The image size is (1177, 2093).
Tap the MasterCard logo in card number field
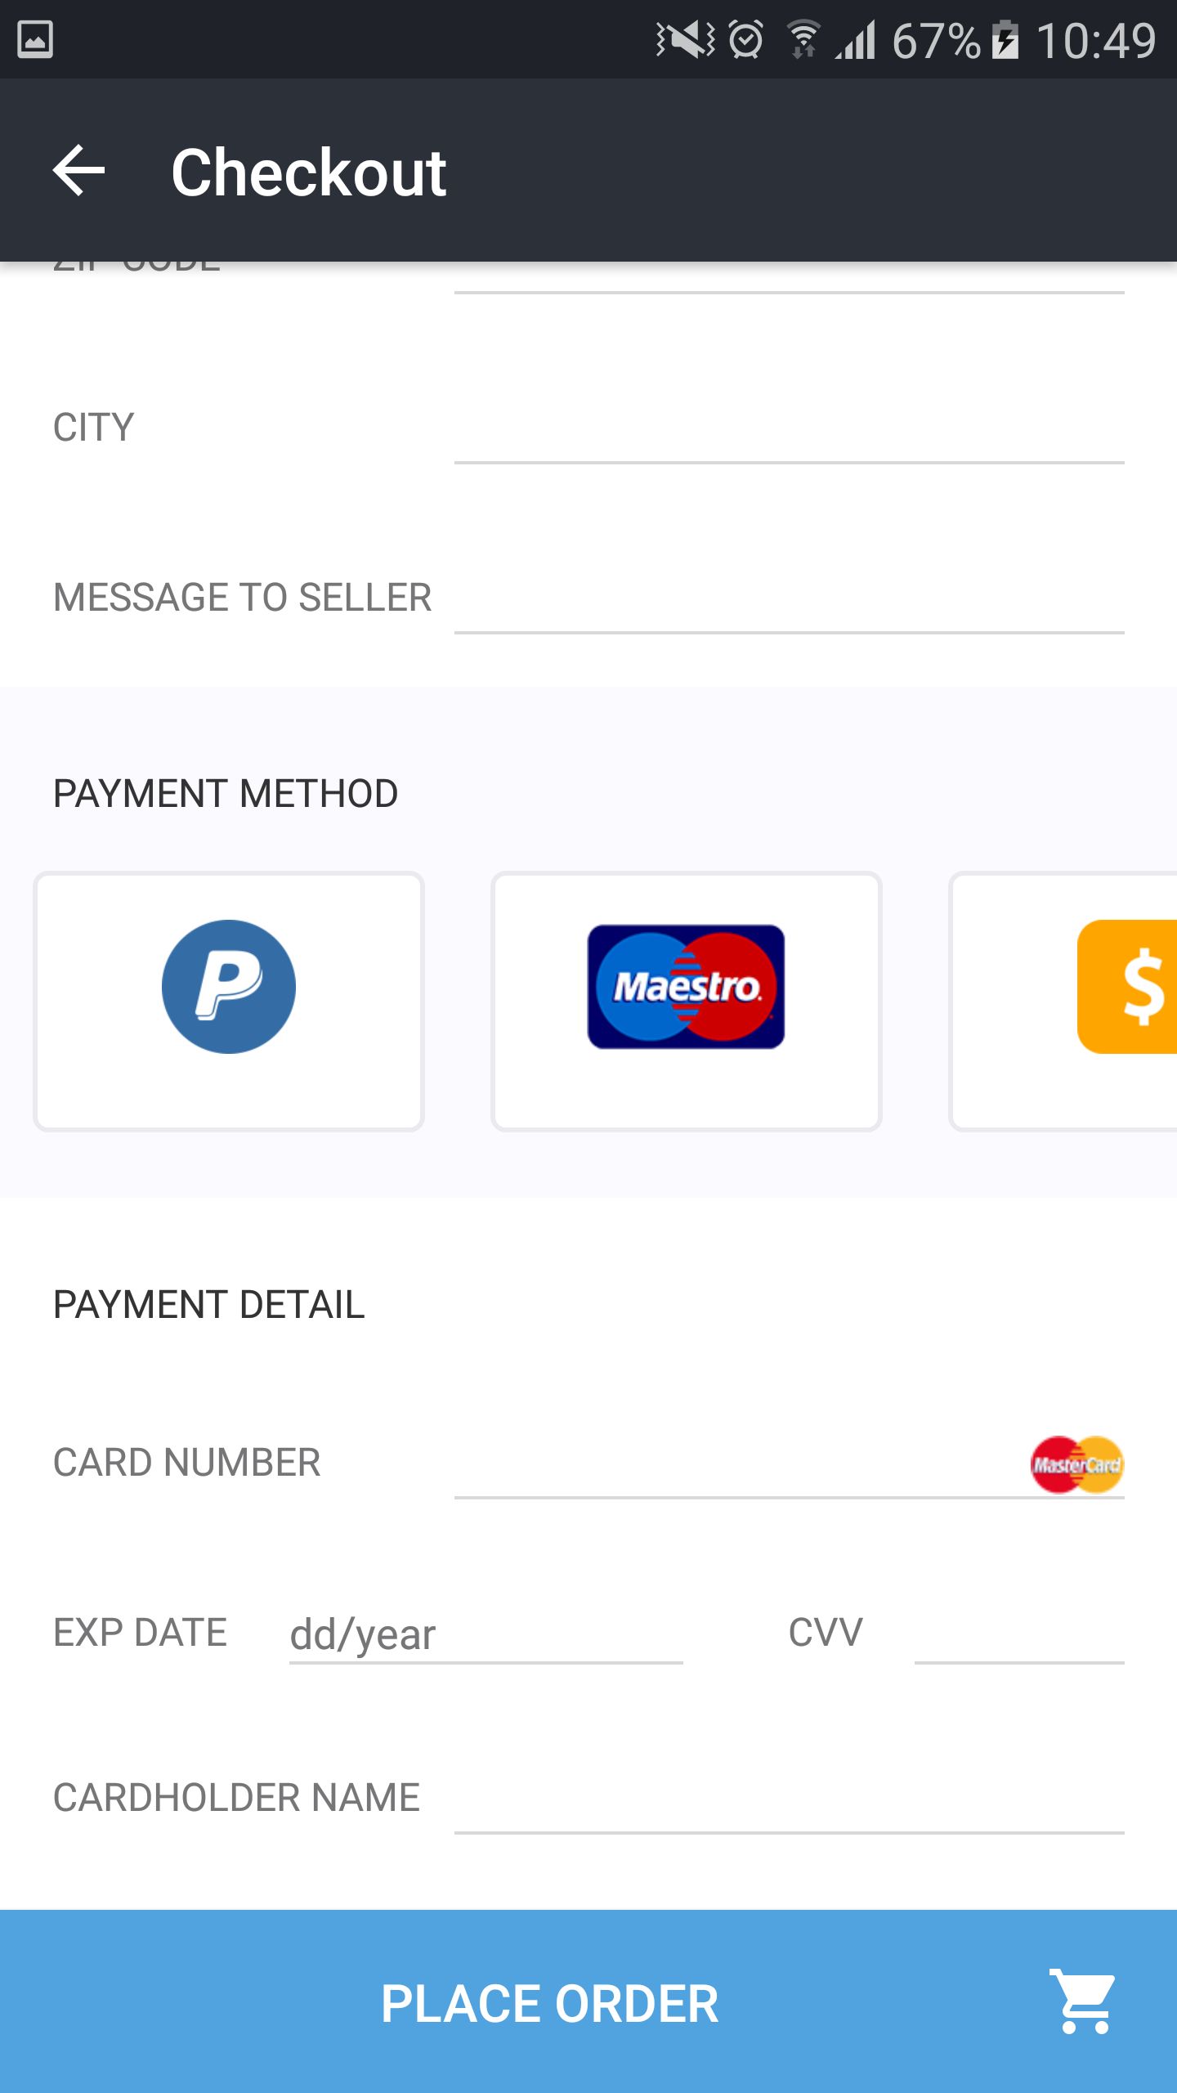click(1076, 1464)
